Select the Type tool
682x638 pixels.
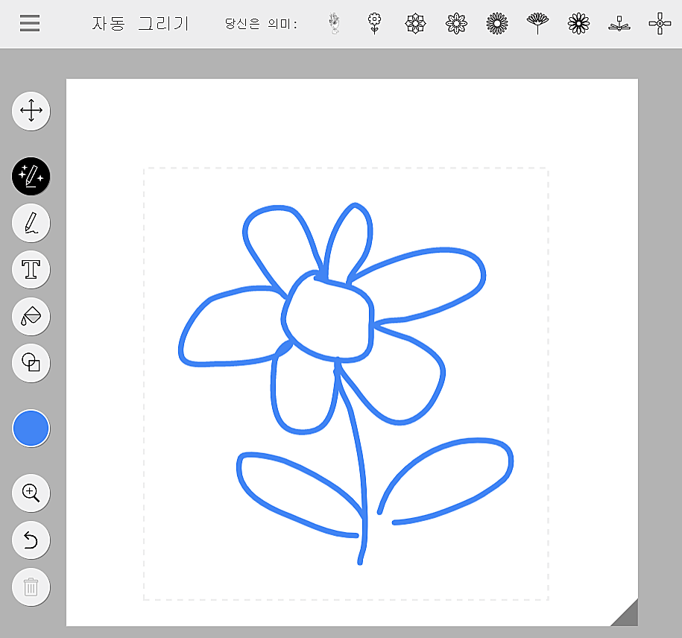click(31, 270)
